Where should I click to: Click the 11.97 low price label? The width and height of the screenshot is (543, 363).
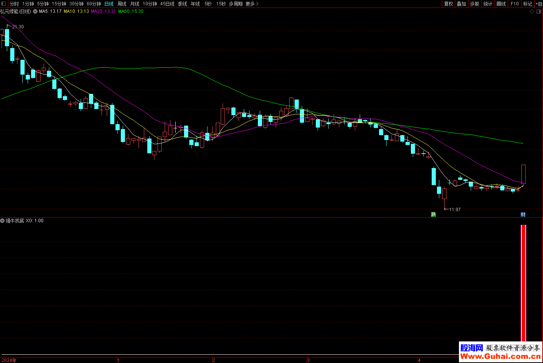(x=455, y=209)
